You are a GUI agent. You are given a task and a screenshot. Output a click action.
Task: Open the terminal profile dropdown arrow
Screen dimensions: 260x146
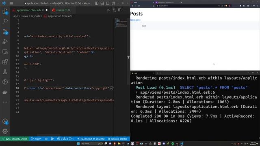160,73
